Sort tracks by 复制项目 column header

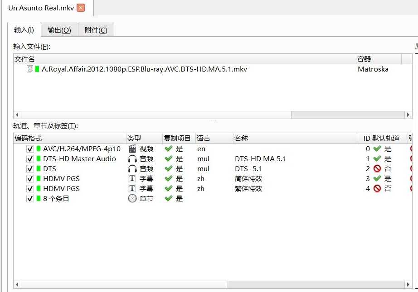[179, 139]
